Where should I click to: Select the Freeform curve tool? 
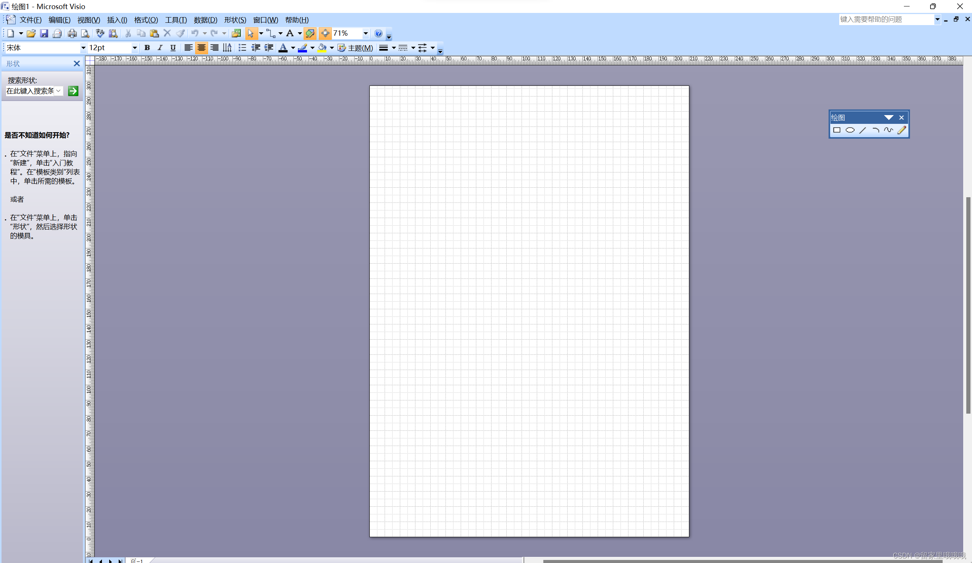889,130
